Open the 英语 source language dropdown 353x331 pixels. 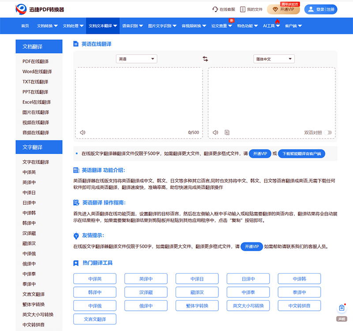pos(136,59)
